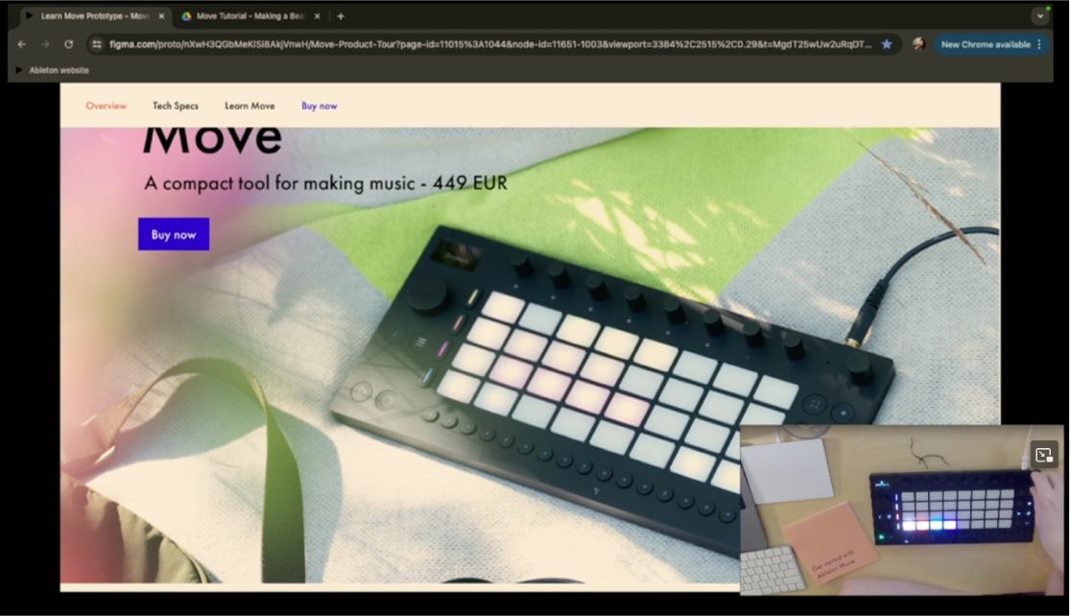Image resolution: width=1070 pixels, height=616 pixels.
Task: Click the blue Buy now button
Action: pos(174,234)
